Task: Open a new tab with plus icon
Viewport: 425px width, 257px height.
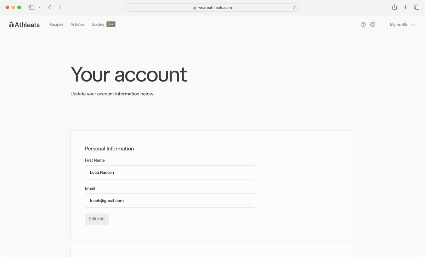Action: (x=406, y=7)
